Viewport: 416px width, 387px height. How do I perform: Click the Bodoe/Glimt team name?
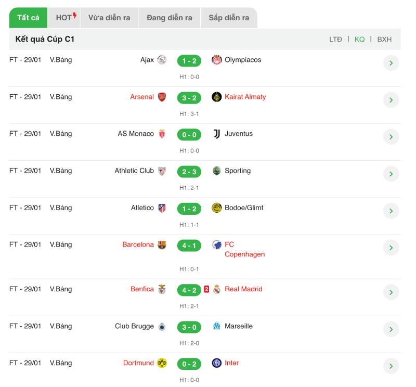click(x=244, y=208)
